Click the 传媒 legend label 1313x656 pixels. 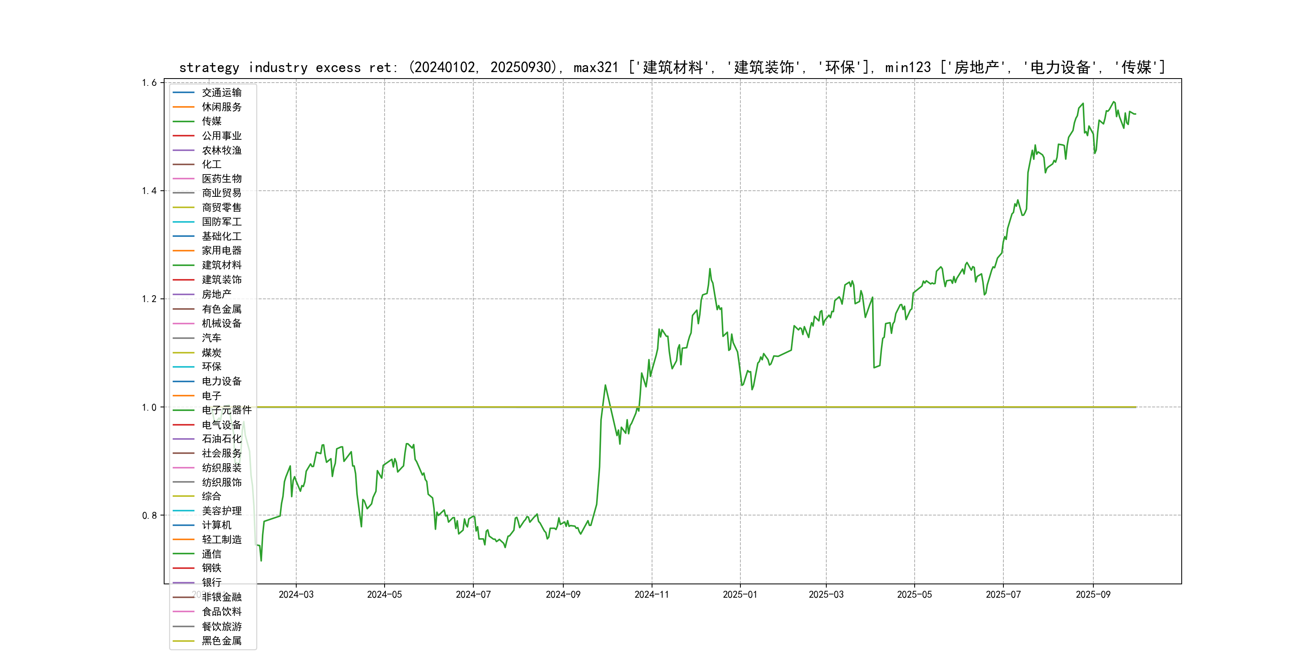click(x=212, y=121)
